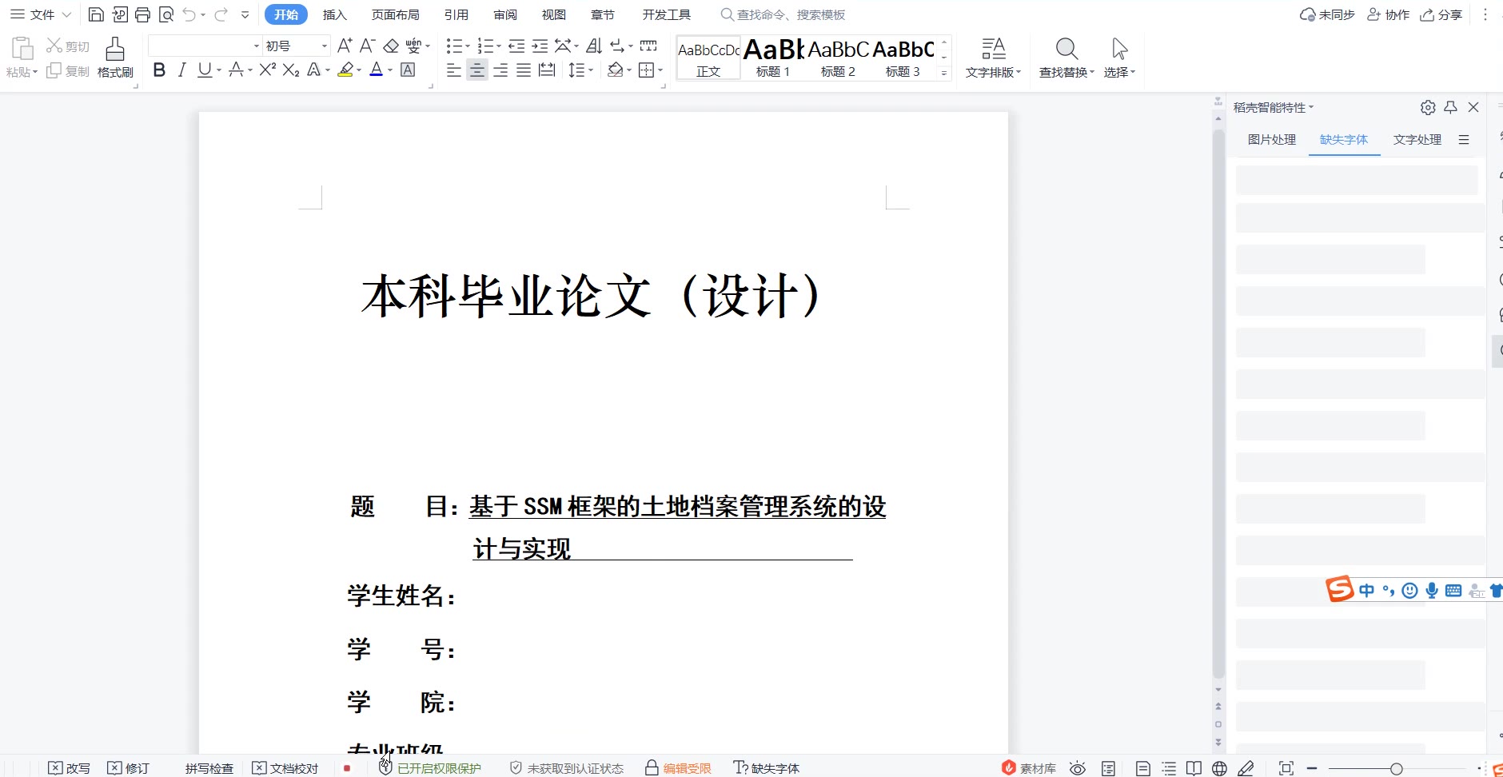The width and height of the screenshot is (1503, 777).
Task: Click the Format Painter (格式刷) tool
Action: tap(115, 58)
